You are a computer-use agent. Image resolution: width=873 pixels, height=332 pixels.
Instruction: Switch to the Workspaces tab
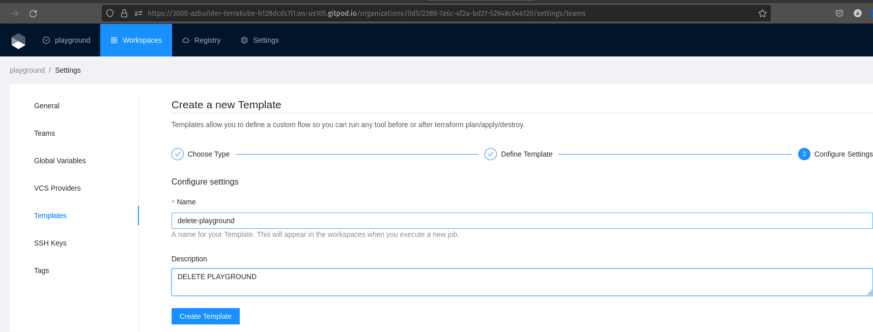pyautogui.click(x=136, y=40)
